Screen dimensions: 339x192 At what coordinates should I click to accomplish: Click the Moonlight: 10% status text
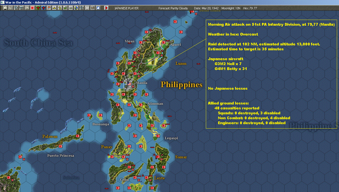click(231, 8)
